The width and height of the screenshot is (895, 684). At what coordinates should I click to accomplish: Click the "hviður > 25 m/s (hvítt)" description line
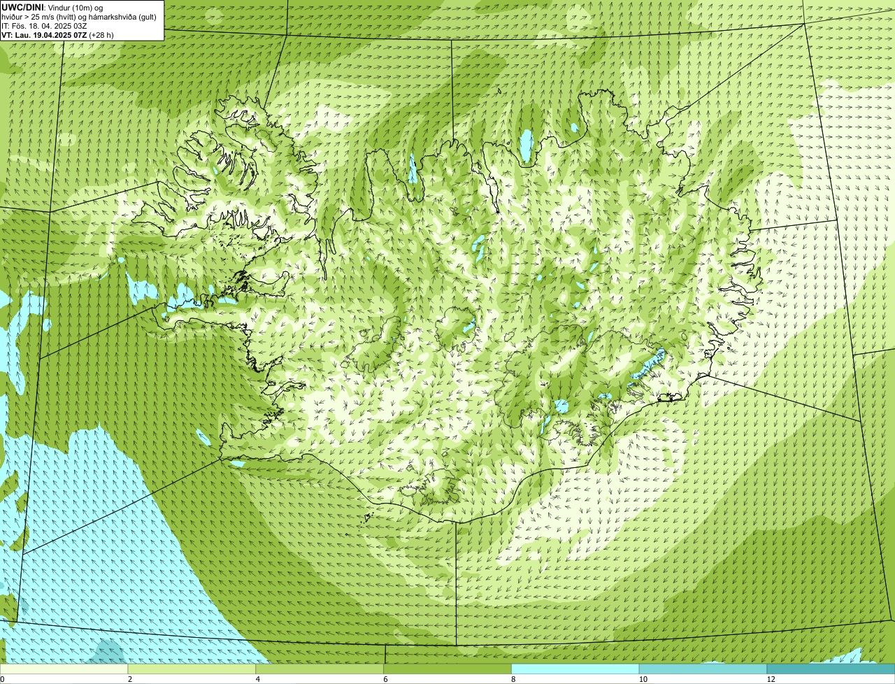(79, 17)
